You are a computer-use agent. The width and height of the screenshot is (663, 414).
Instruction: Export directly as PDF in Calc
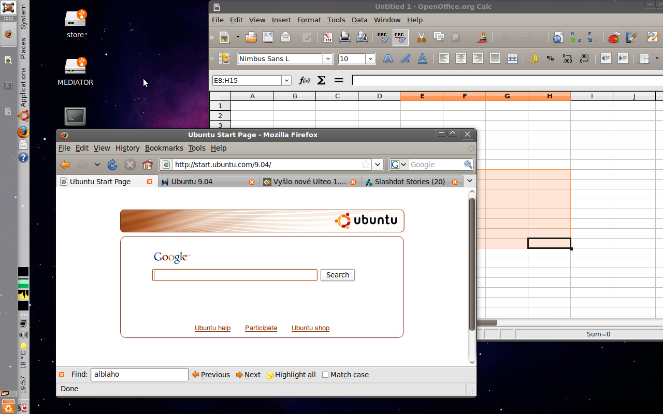point(328,37)
